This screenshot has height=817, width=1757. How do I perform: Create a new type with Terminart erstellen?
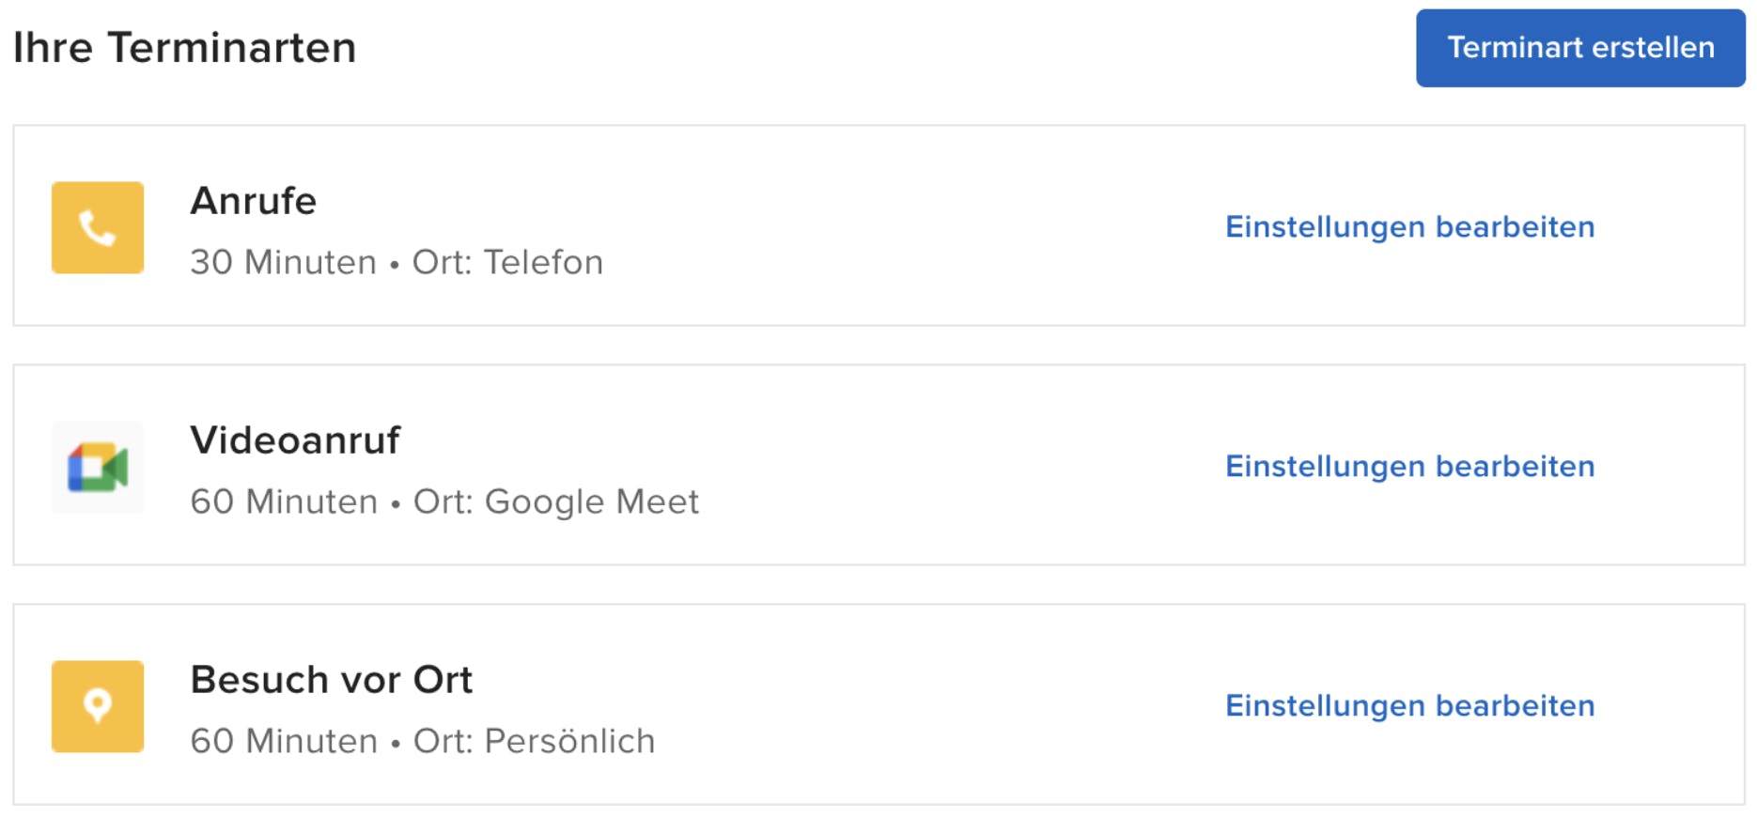pyautogui.click(x=1580, y=48)
